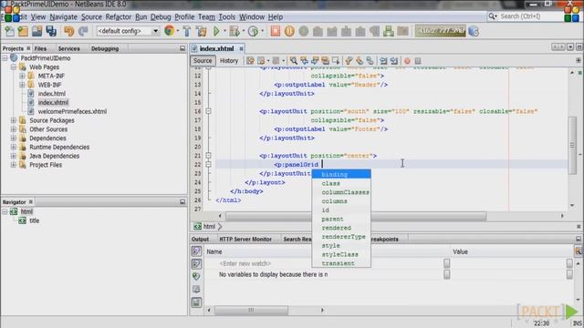
Task: Open the Tools menu
Action: click(226, 17)
